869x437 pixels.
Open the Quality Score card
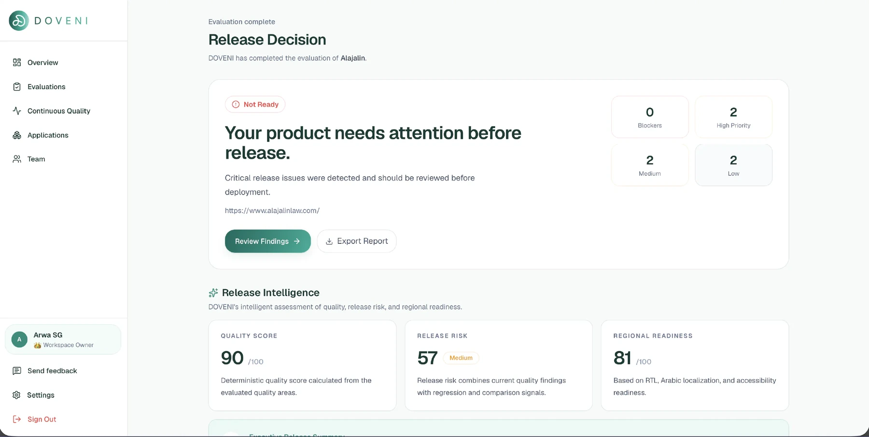tap(302, 366)
